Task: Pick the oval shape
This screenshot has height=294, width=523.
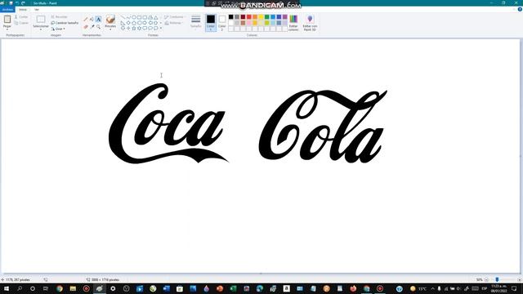Action: (x=134, y=17)
